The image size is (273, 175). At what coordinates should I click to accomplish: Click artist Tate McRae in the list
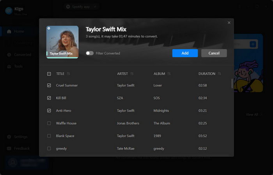click(x=126, y=149)
